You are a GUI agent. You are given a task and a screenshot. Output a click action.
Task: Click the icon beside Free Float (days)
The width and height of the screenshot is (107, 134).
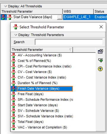tap(14, 94)
